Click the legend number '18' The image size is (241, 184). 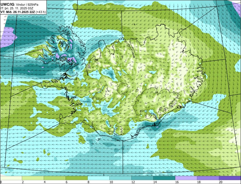tap(198, 182)
